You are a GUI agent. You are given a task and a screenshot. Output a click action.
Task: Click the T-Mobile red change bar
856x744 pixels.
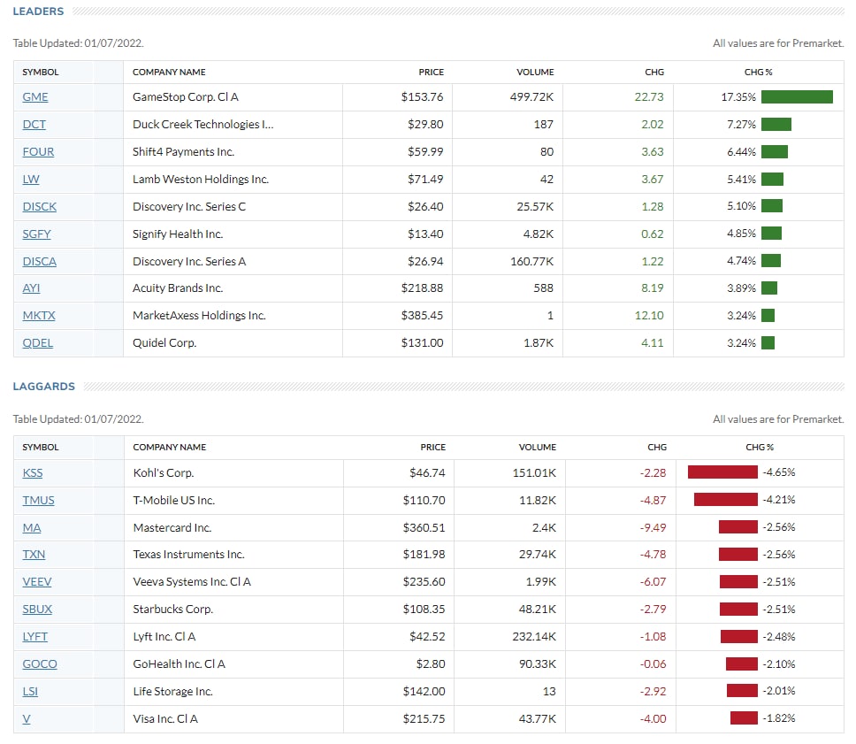pyautogui.click(x=725, y=501)
